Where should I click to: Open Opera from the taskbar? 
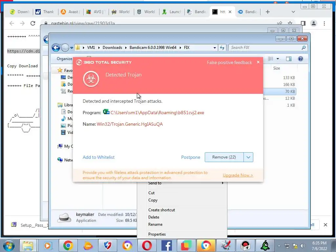point(147,245)
